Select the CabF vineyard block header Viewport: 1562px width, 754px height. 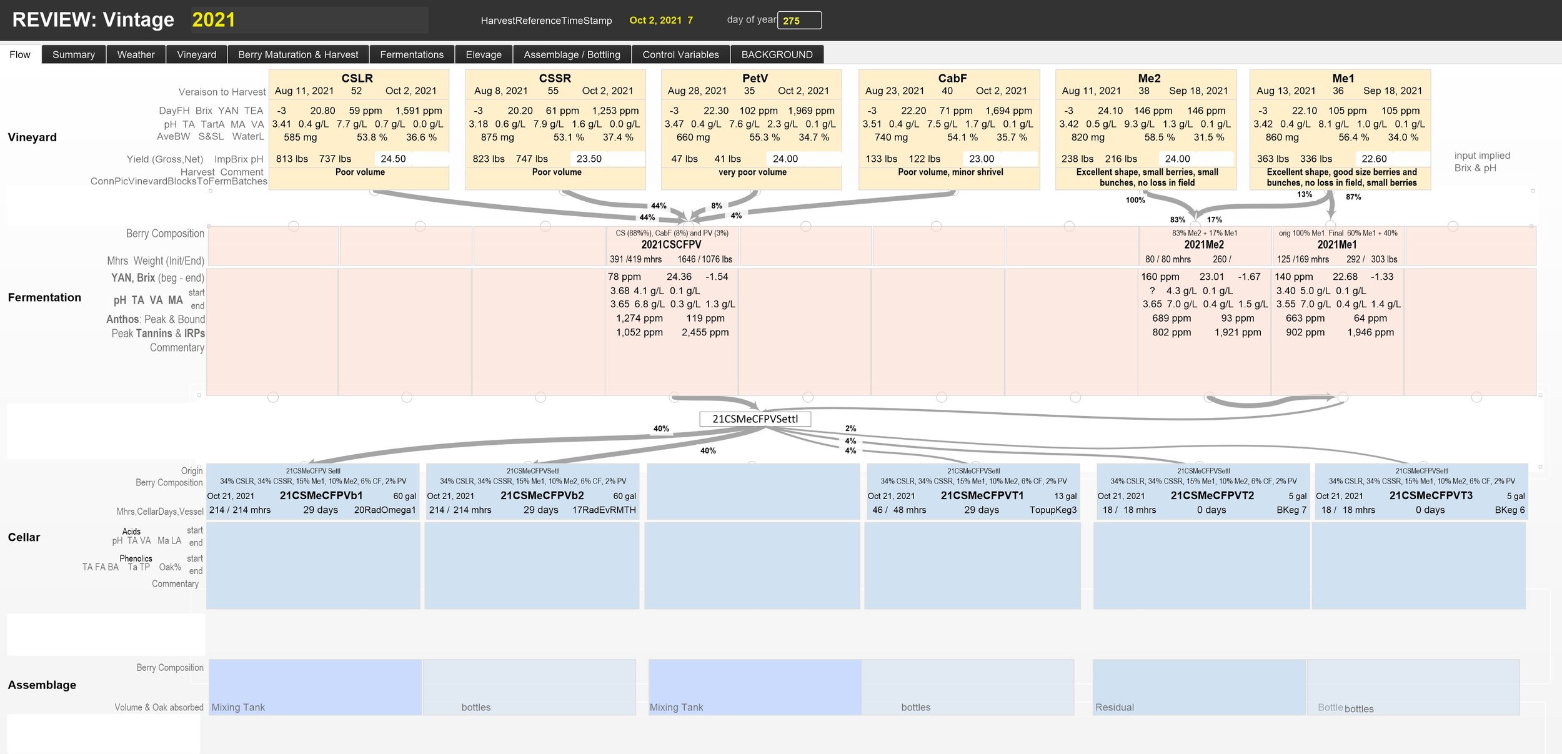click(952, 78)
